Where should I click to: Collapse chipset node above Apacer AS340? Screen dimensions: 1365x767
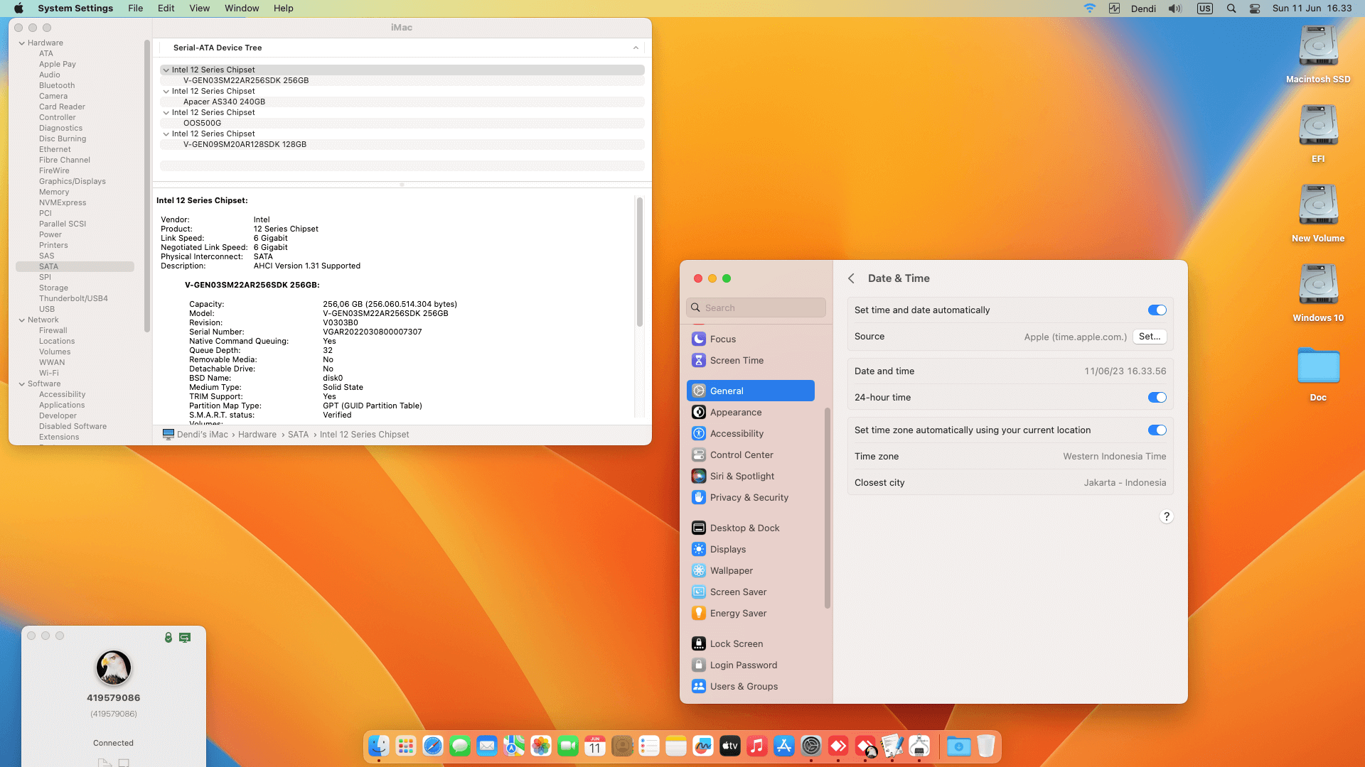tap(166, 92)
